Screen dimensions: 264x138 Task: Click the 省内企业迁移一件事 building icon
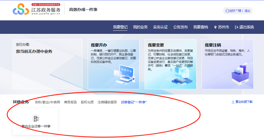pos(36,118)
